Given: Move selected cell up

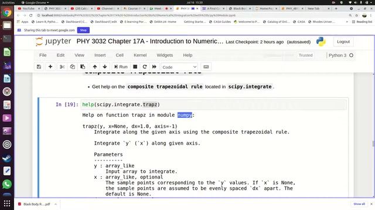Looking at the screenshot, I should [95, 67].
